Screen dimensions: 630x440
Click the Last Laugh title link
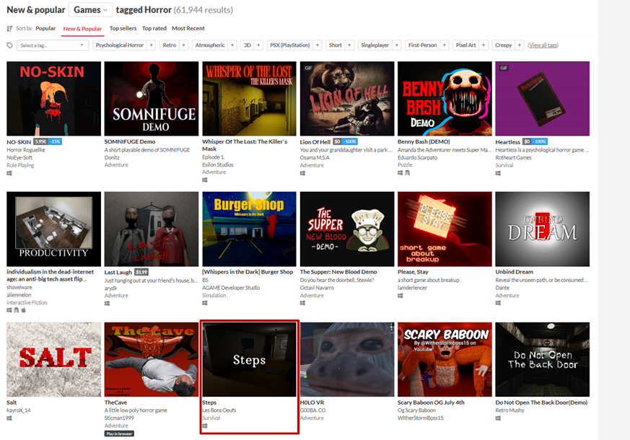pyautogui.click(x=118, y=272)
